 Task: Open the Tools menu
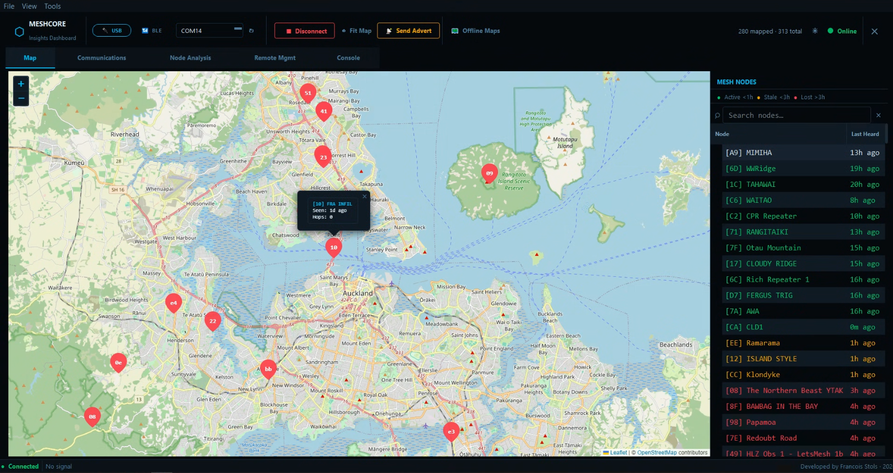[x=53, y=6]
